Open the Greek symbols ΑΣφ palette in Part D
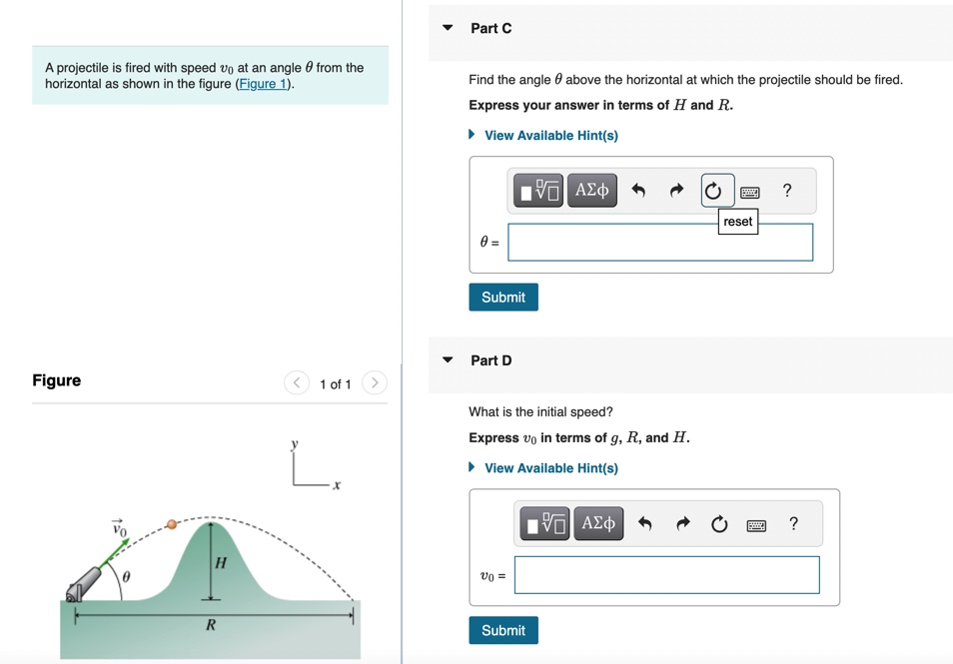 tap(598, 523)
